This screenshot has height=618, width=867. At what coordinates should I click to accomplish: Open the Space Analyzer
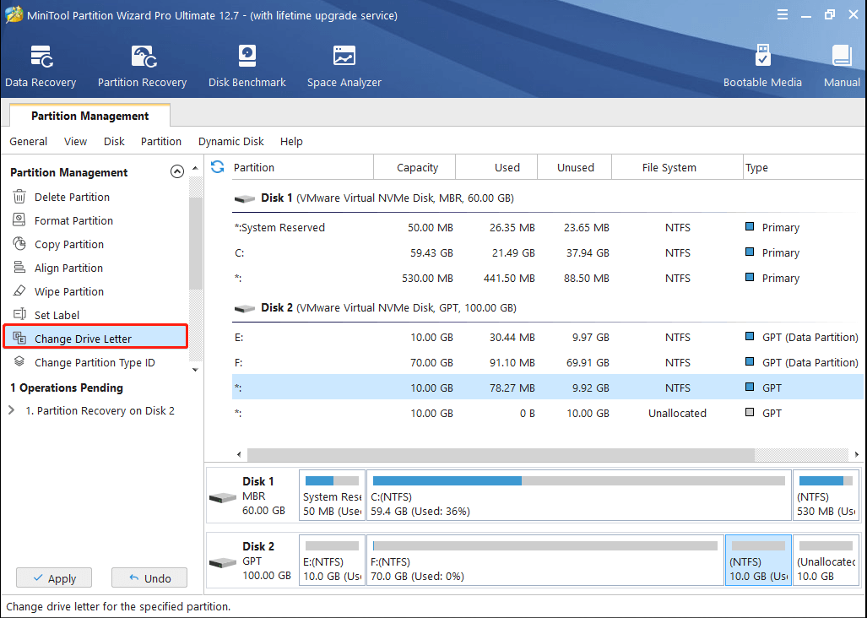pos(343,63)
